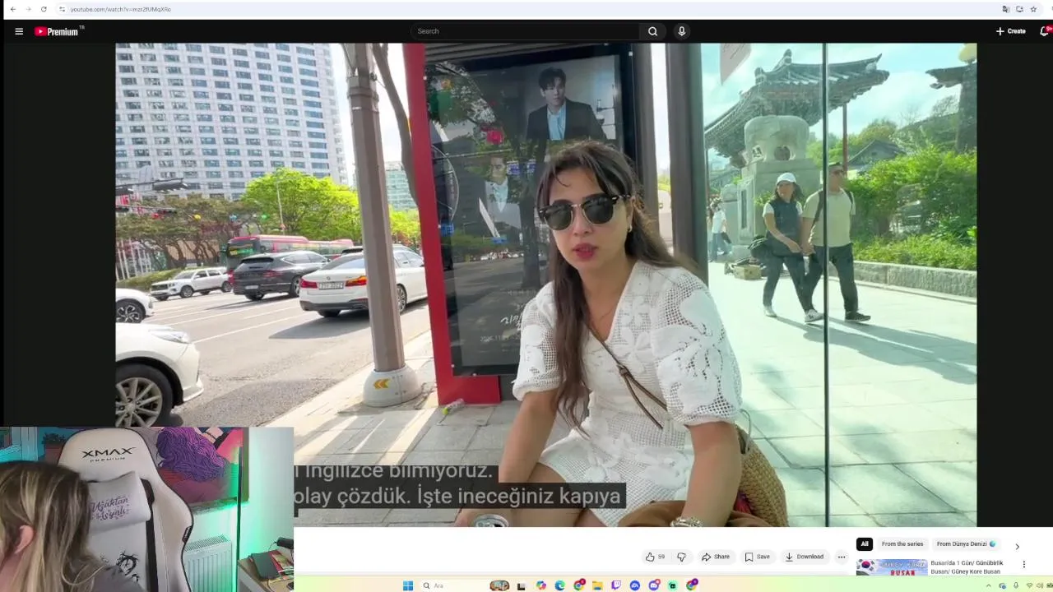Viewport: 1053px width, 592px height.
Task: Like the video (59 likes)
Action: [655, 557]
